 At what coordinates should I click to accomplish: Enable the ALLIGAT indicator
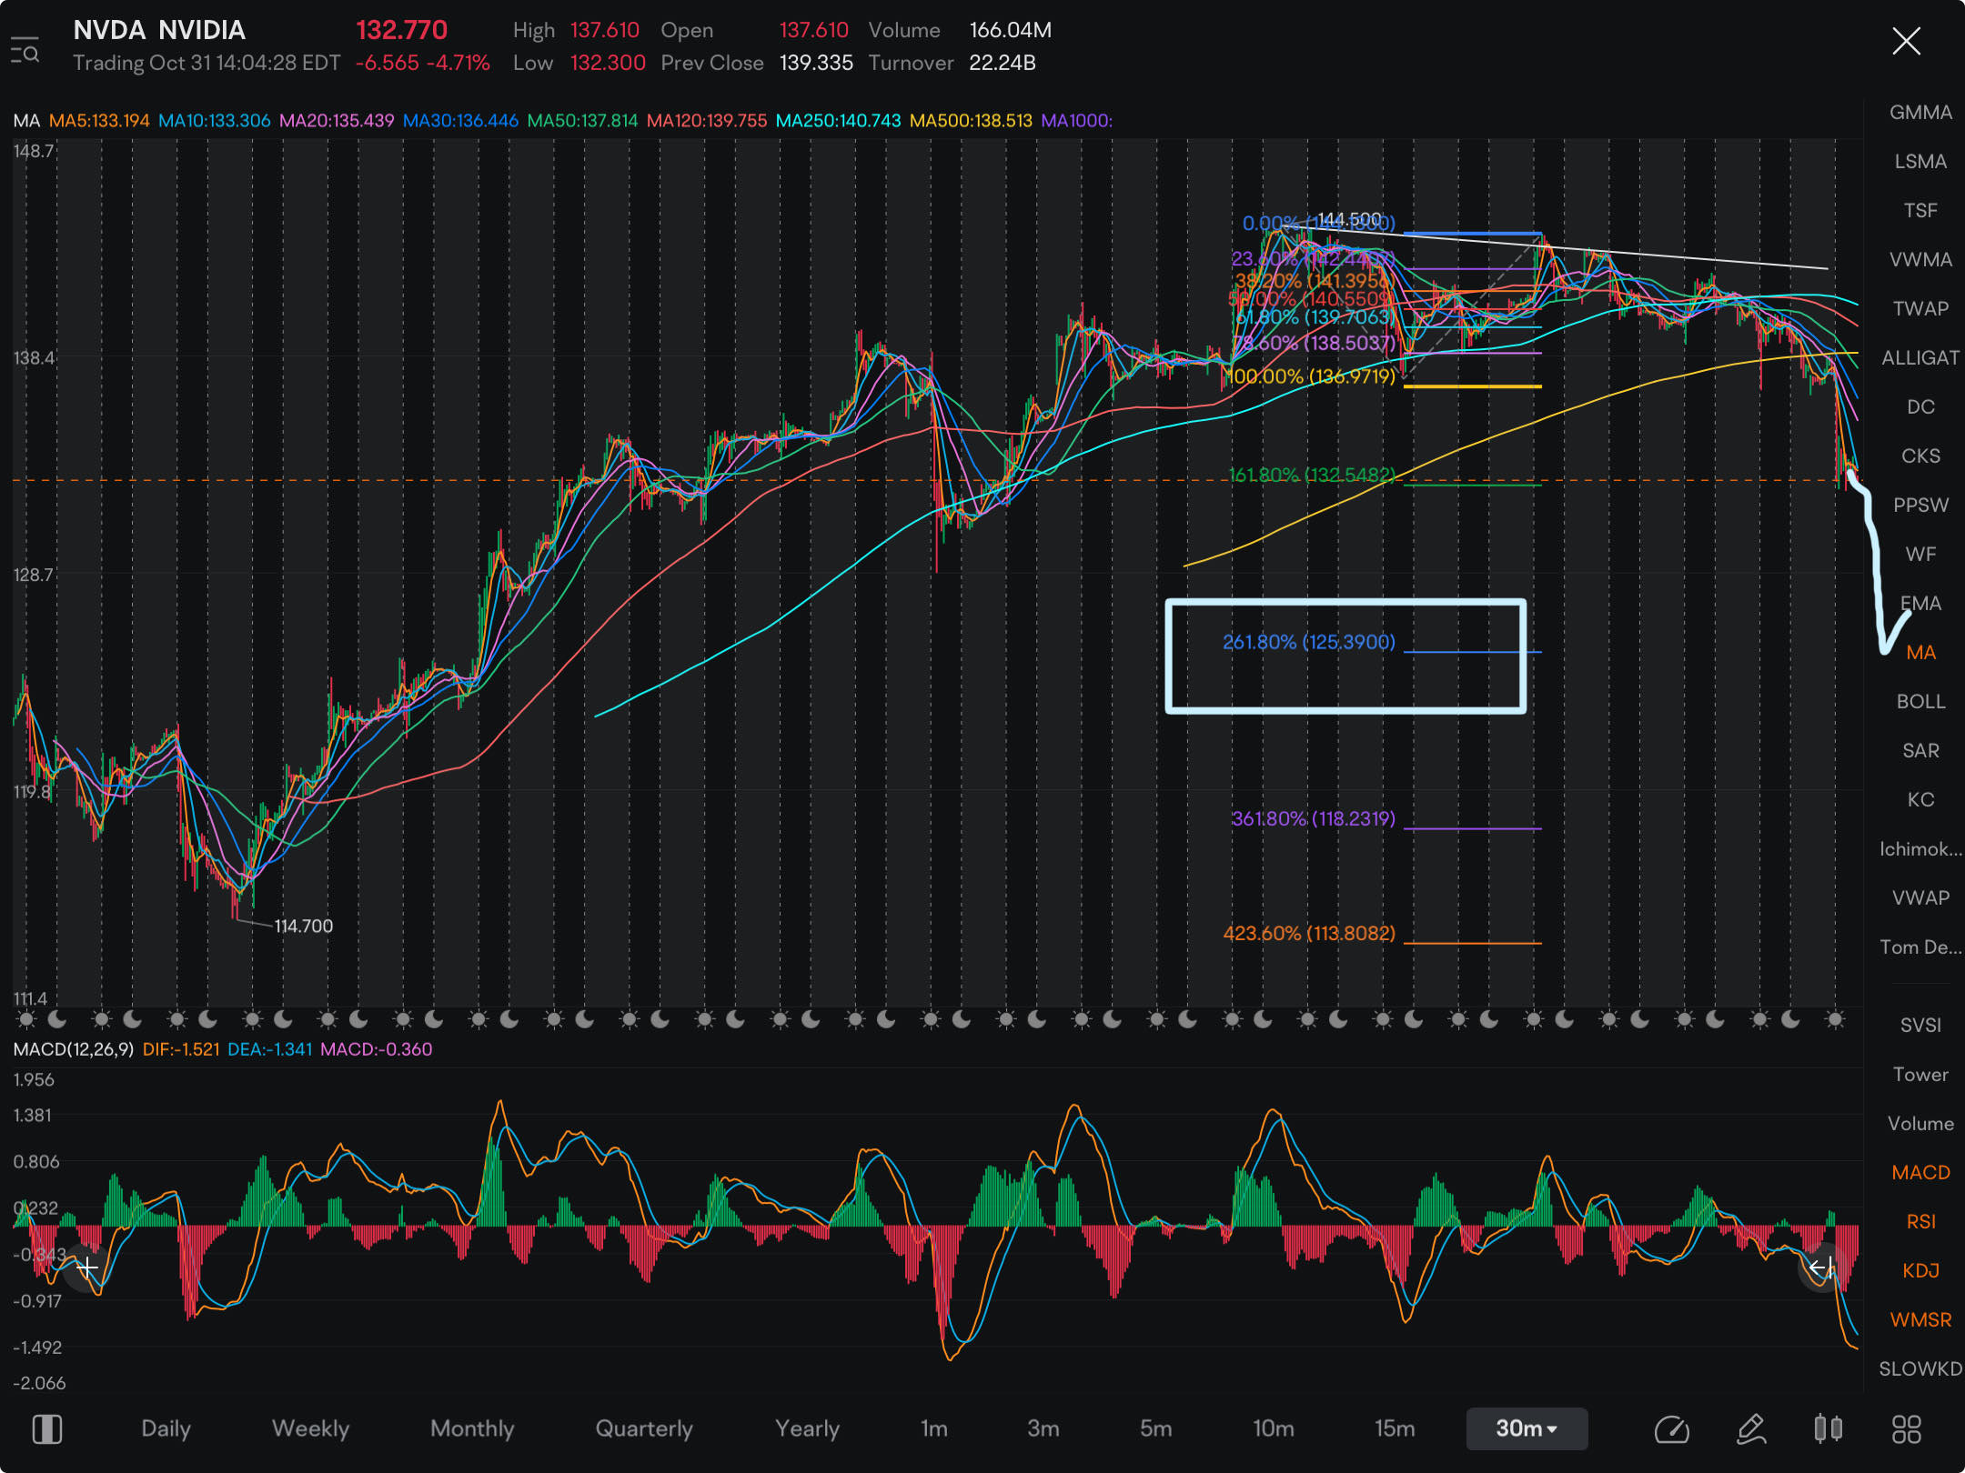coord(1920,358)
